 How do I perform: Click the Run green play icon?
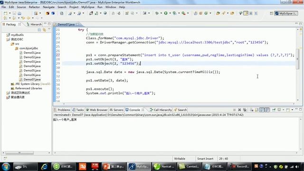[x=166, y=13]
